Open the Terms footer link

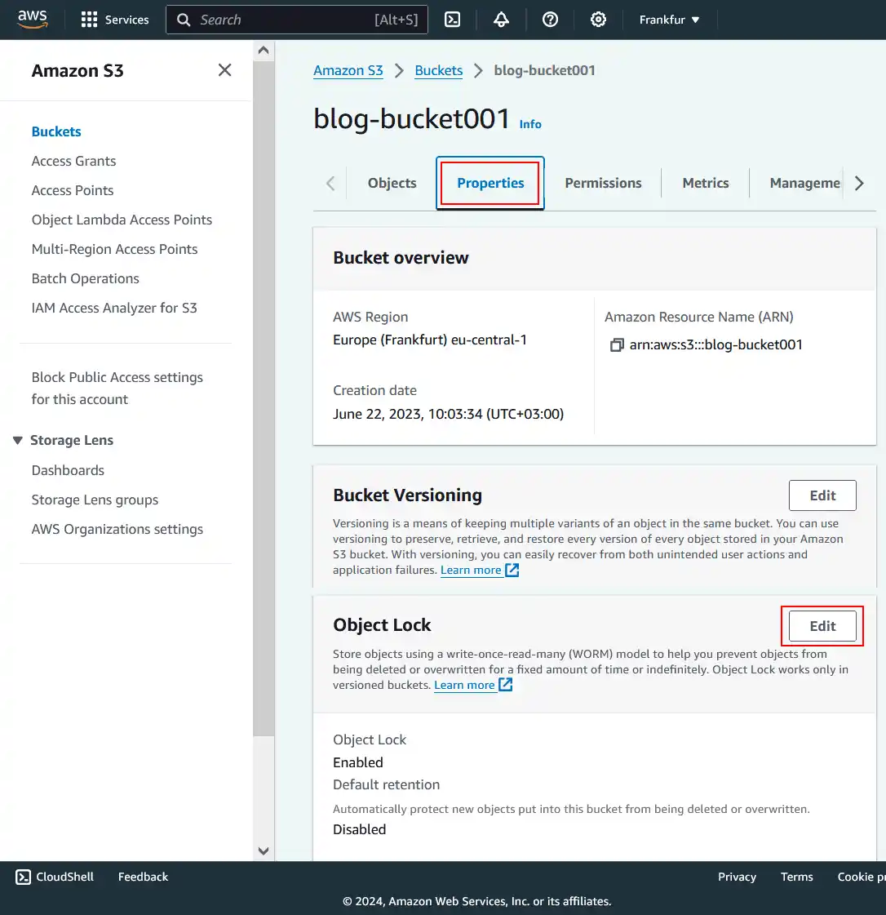pos(796,877)
